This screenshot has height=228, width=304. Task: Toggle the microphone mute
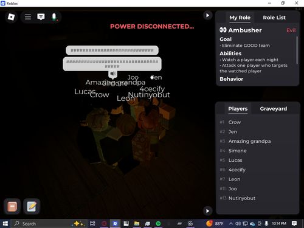tap(54, 17)
